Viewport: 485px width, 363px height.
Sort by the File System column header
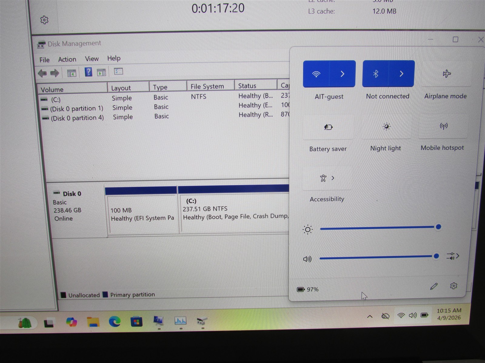(x=210, y=86)
